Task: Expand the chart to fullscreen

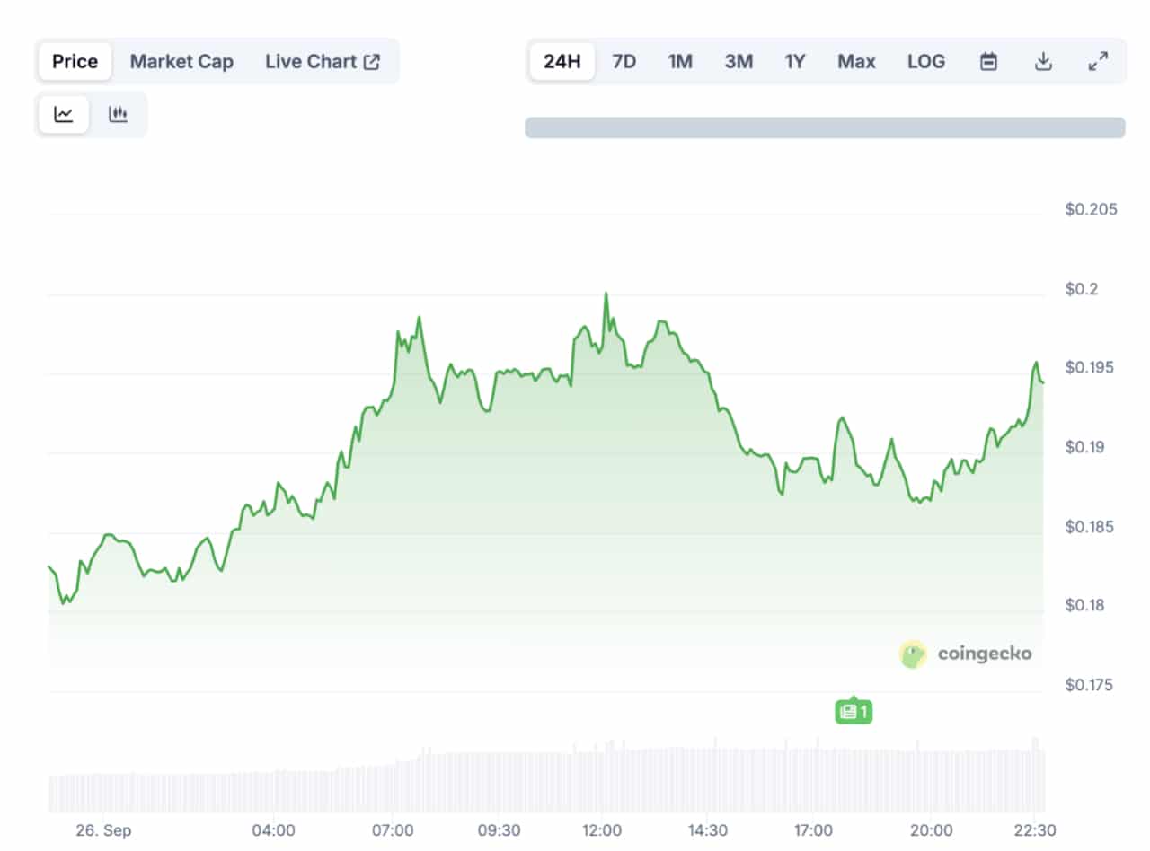Action: click(1098, 61)
